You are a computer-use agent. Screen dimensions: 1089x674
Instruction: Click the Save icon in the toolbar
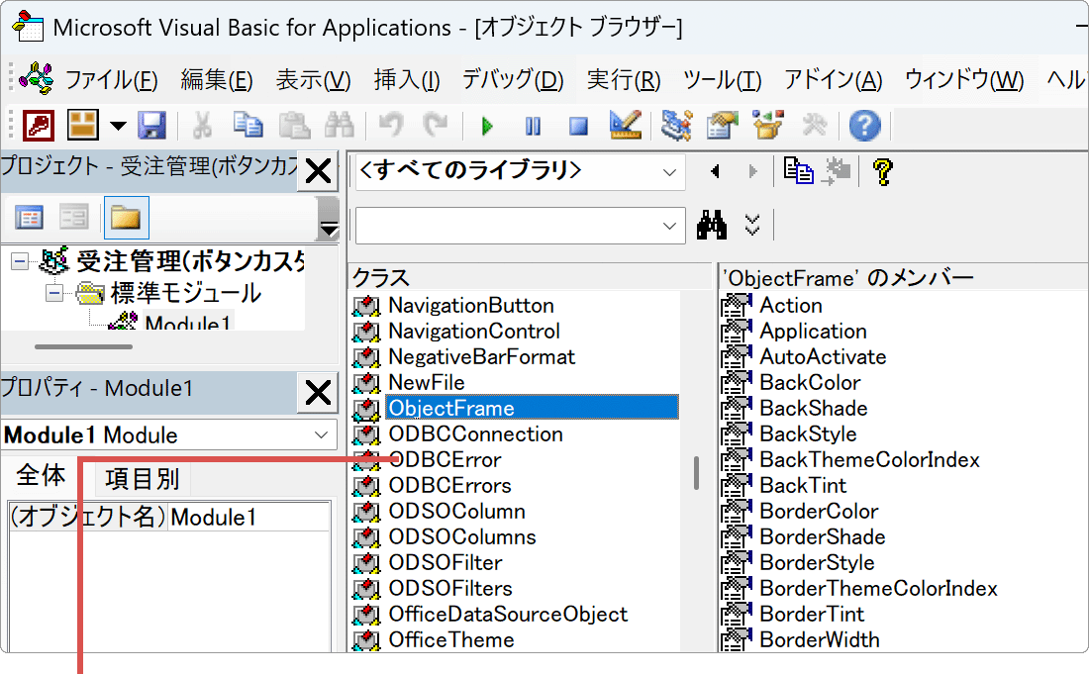(151, 126)
